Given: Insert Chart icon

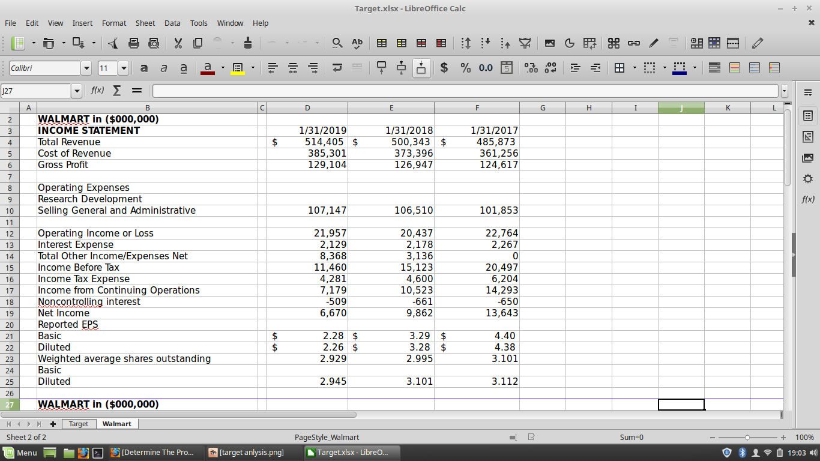Looking at the screenshot, I should [x=570, y=43].
